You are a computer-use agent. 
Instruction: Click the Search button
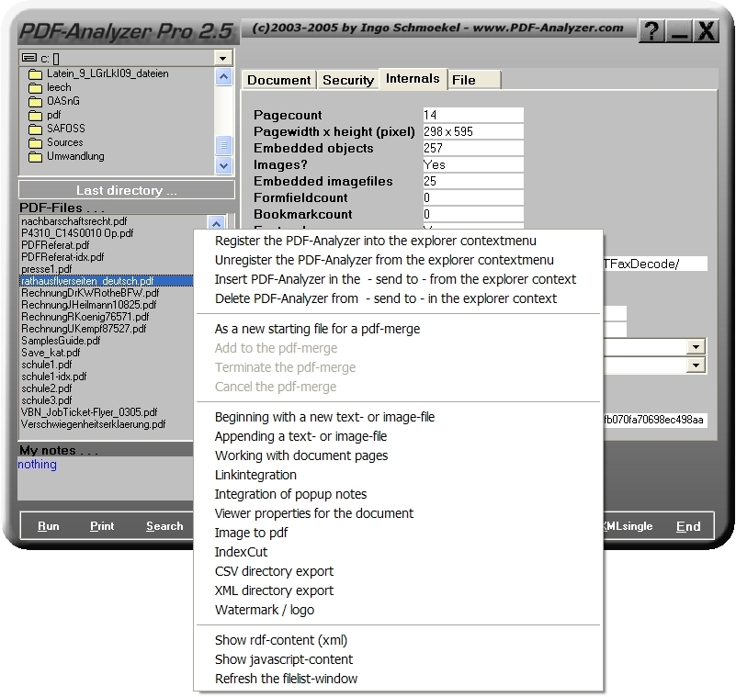pyautogui.click(x=164, y=526)
